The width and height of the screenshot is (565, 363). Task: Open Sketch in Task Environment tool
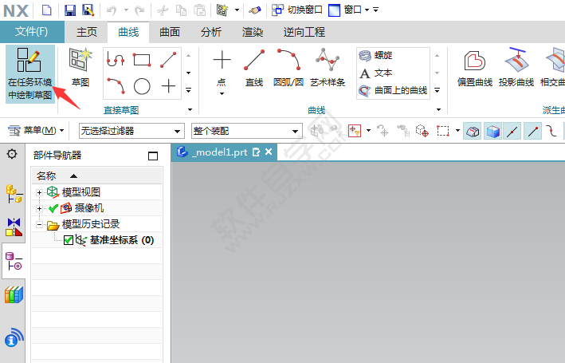click(x=30, y=74)
